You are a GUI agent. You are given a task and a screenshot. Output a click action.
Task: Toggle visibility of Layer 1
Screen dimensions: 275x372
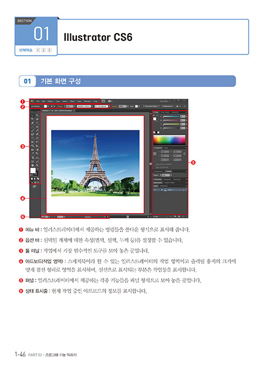click(x=155, y=190)
